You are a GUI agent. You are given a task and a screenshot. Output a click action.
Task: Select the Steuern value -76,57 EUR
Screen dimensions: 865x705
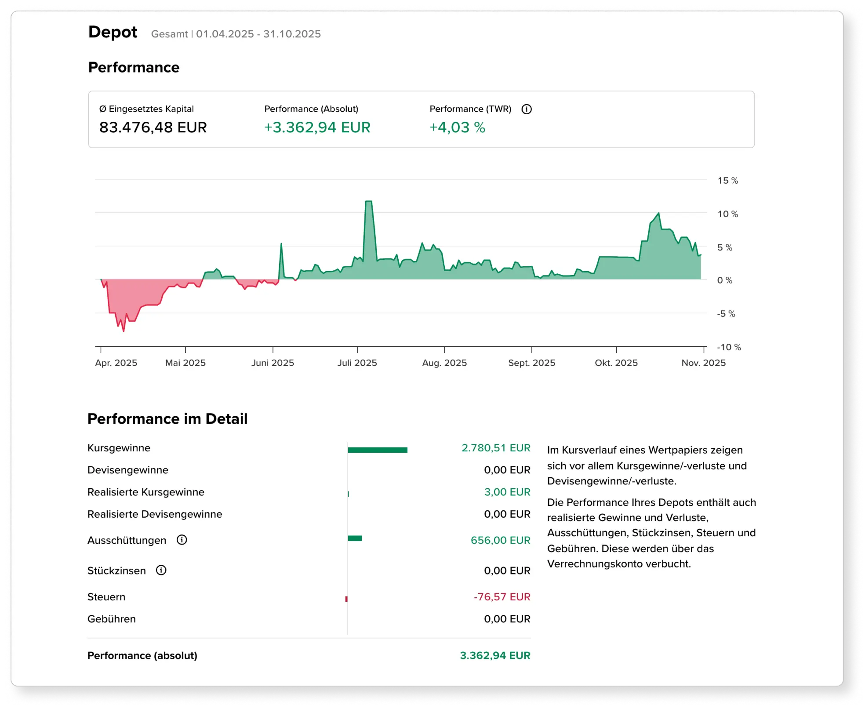tap(502, 597)
